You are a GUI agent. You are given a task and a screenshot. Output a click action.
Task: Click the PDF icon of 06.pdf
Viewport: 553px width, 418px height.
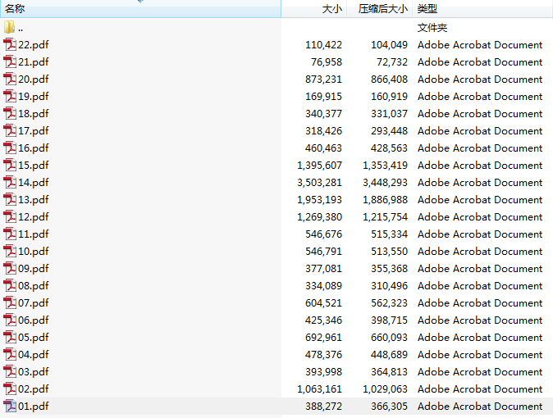coord(10,320)
